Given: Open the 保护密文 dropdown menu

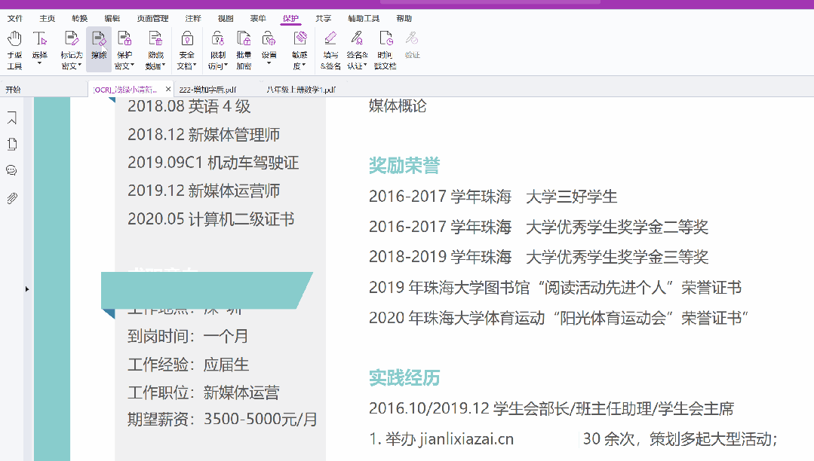Looking at the screenshot, I should 124,66.
